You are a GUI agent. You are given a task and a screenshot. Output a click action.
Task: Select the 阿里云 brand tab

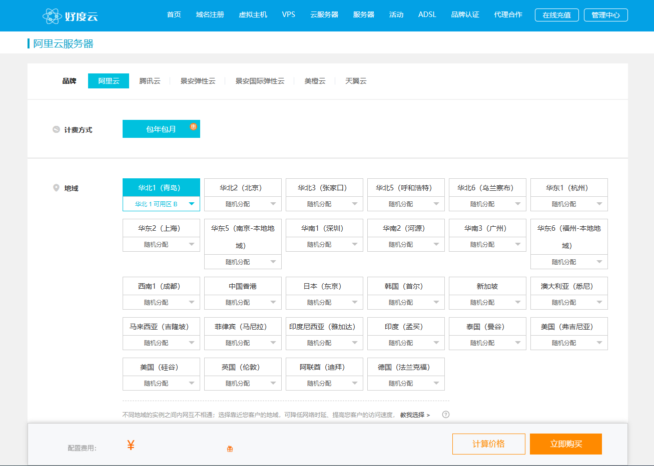pyautogui.click(x=109, y=81)
